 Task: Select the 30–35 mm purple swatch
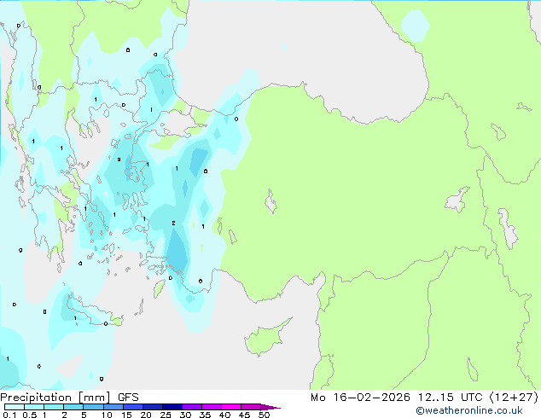click(x=191, y=407)
